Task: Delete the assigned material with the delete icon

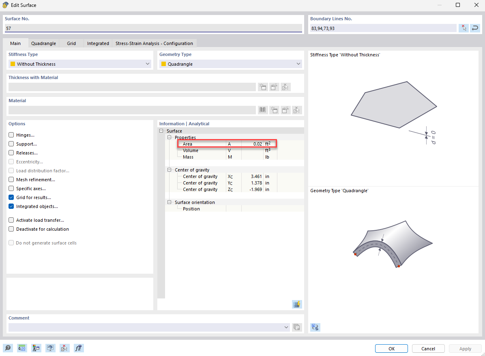Action: point(297,110)
